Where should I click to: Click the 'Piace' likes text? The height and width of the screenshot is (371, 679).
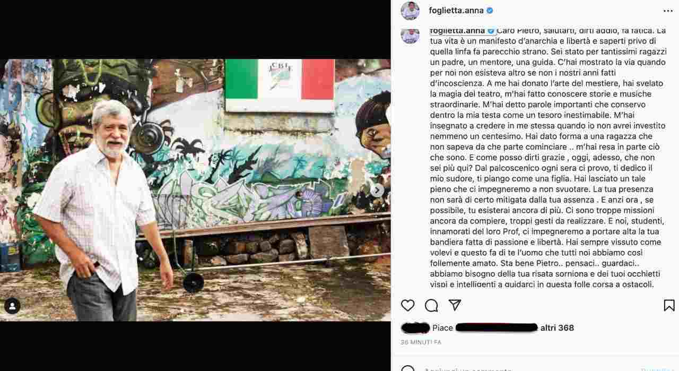(442, 328)
